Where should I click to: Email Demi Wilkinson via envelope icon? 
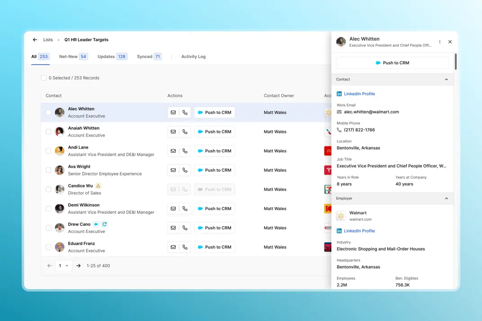tap(174, 209)
